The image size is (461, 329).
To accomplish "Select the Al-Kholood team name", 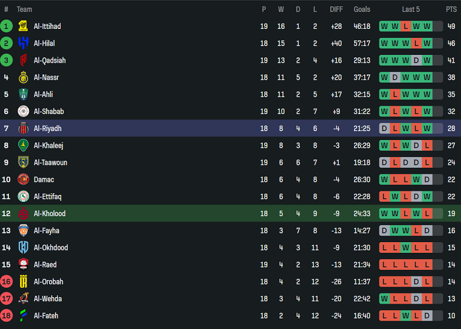I will point(50,213).
